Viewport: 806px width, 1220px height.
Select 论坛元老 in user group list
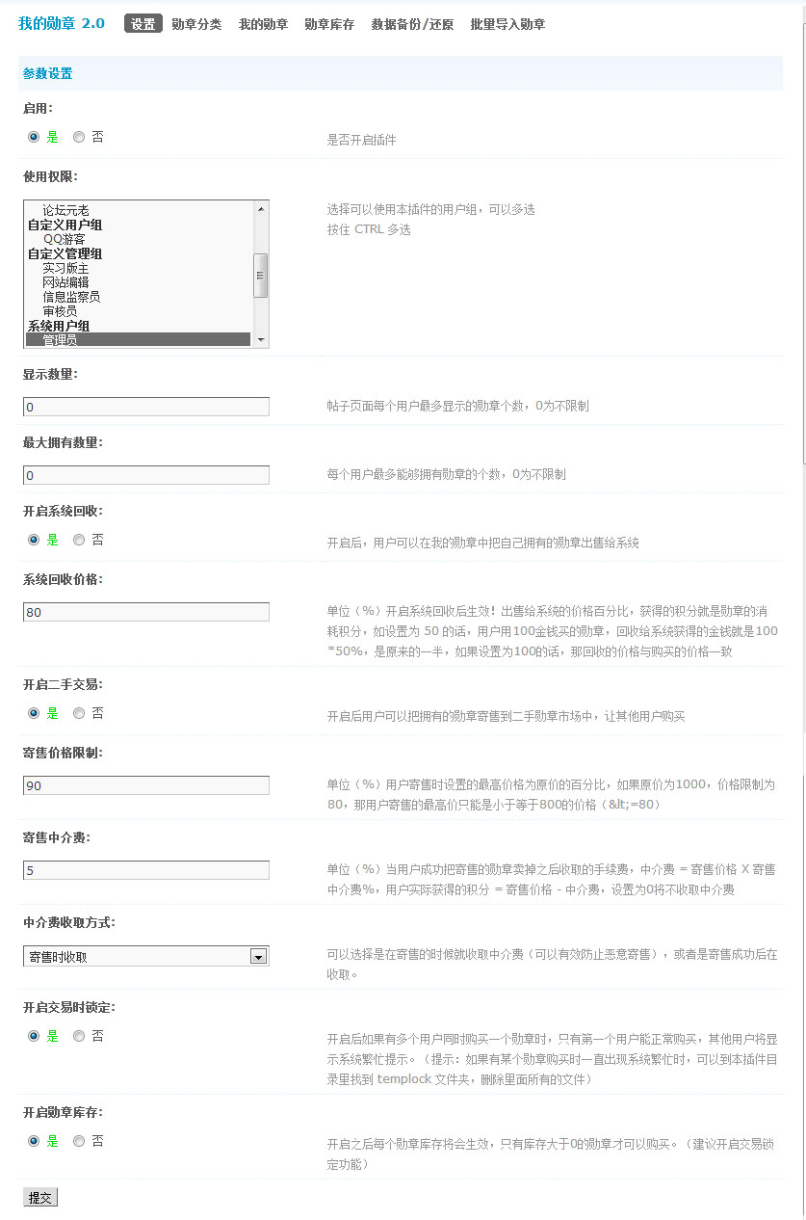[65, 210]
